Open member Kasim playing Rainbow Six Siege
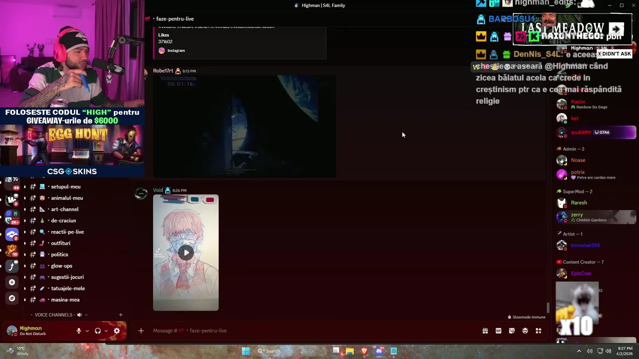This screenshot has width=639, height=359. pyautogui.click(x=596, y=104)
